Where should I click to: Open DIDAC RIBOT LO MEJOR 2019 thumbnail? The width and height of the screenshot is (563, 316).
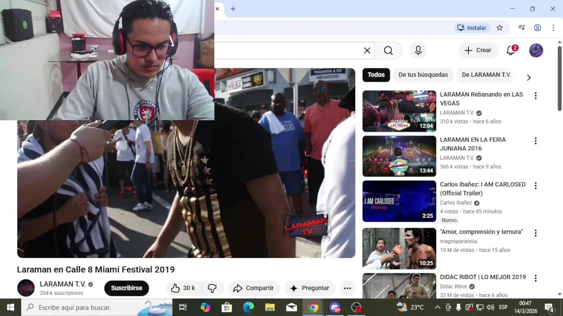tap(399, 286)
